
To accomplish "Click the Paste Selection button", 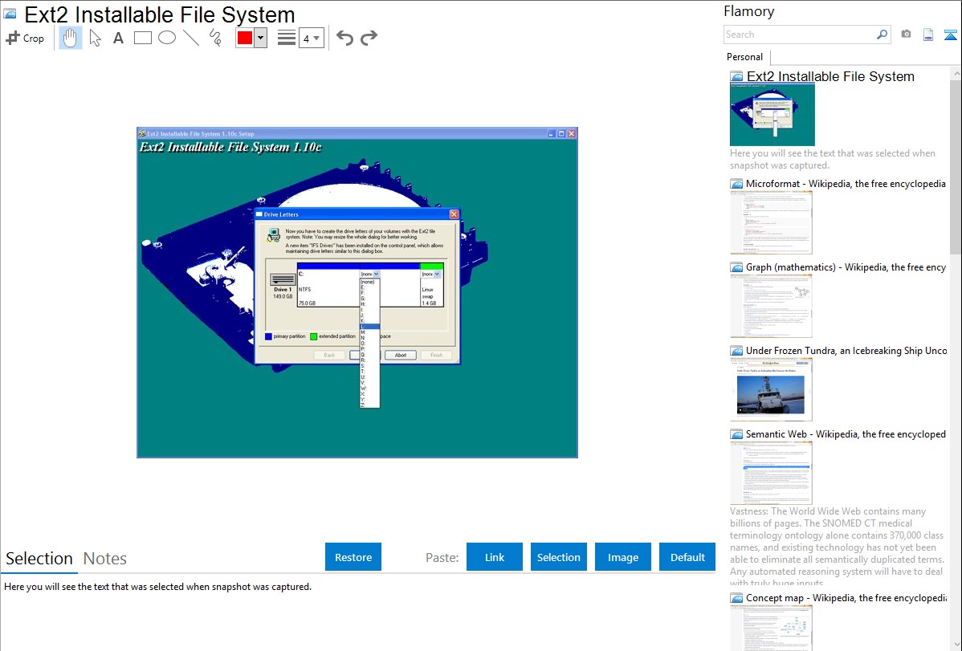I will [x=558, y=557].
